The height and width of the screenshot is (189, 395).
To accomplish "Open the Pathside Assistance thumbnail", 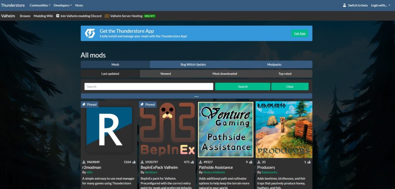I will pos(226,130).
